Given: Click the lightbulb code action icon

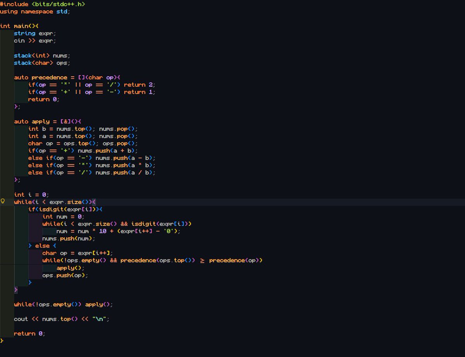Looking at the screenshot, I should 3,201.
